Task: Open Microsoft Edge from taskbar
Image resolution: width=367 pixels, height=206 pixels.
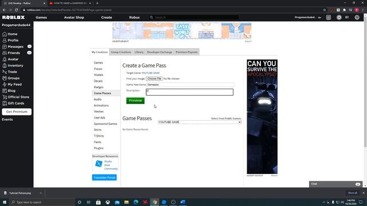Action: (136, 202)
